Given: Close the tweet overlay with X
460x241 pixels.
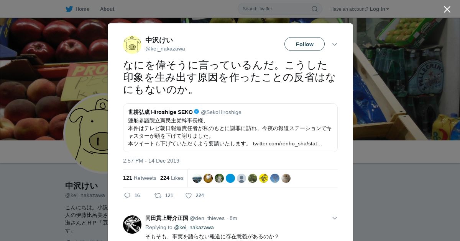Looking at the screenshot, I should point(447,9).
